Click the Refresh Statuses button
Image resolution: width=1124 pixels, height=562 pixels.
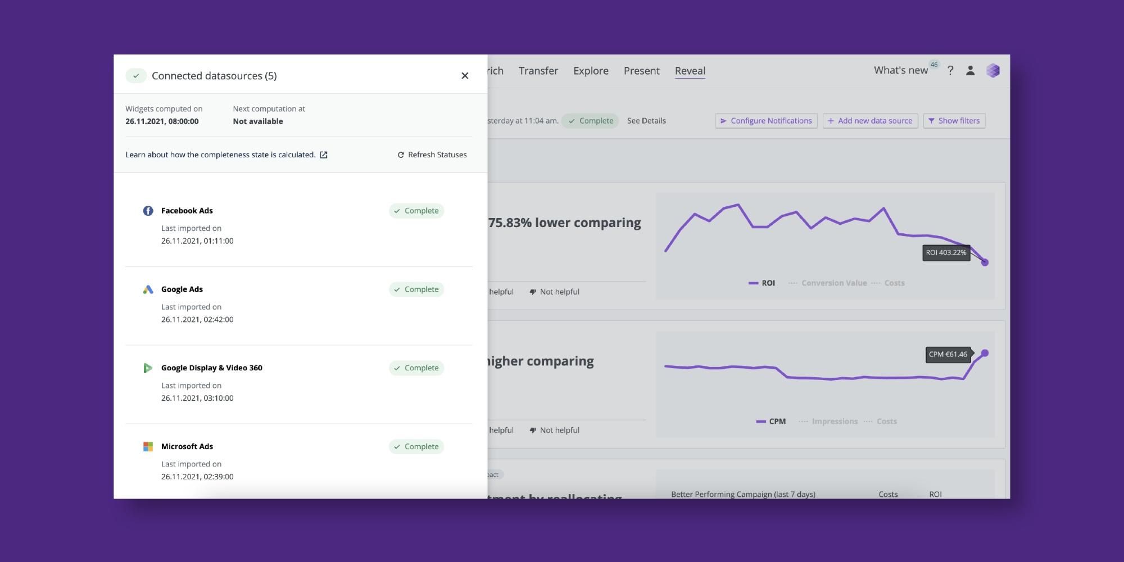(432, 155)
